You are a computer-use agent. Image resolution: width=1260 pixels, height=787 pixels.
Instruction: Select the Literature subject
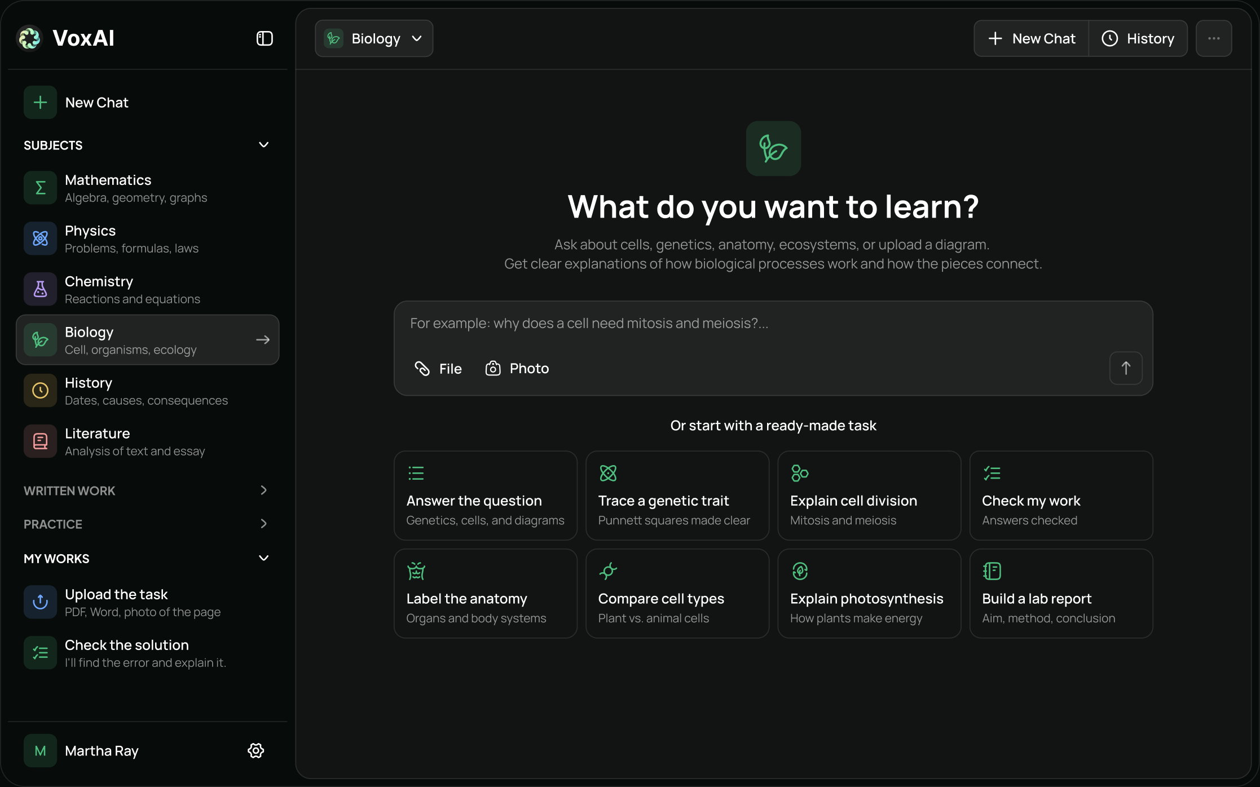point(148,441)
